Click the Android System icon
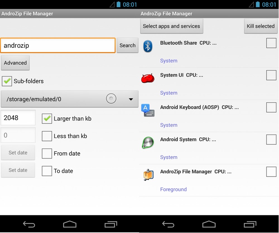Viewport: 279px width, 233px height. (x=148, y=142)
